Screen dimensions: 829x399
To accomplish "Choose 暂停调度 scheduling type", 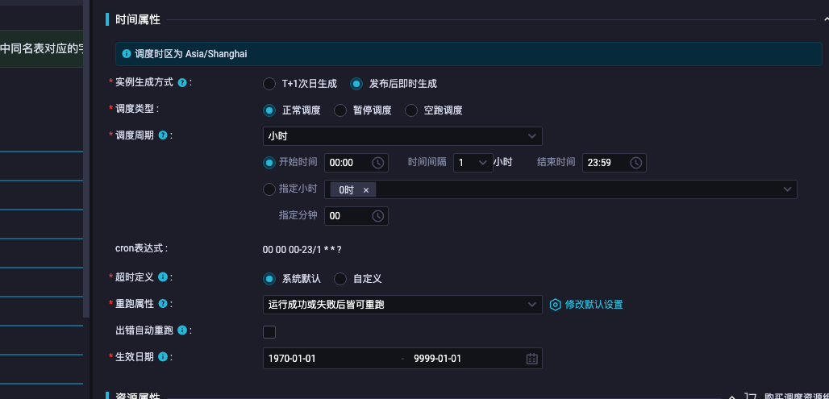I will [x=340, y=110].
